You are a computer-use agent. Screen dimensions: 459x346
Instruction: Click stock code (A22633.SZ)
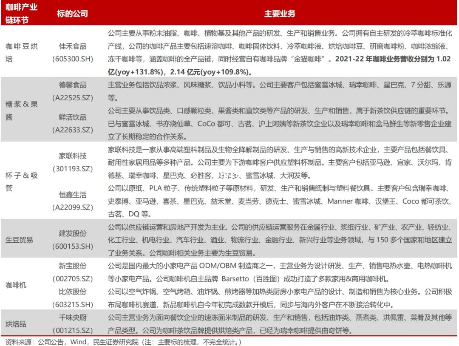click(x=73, y=130)
